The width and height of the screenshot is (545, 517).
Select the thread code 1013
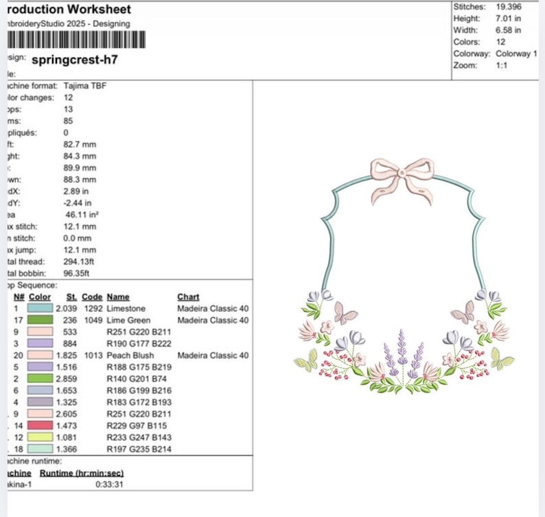93,356
